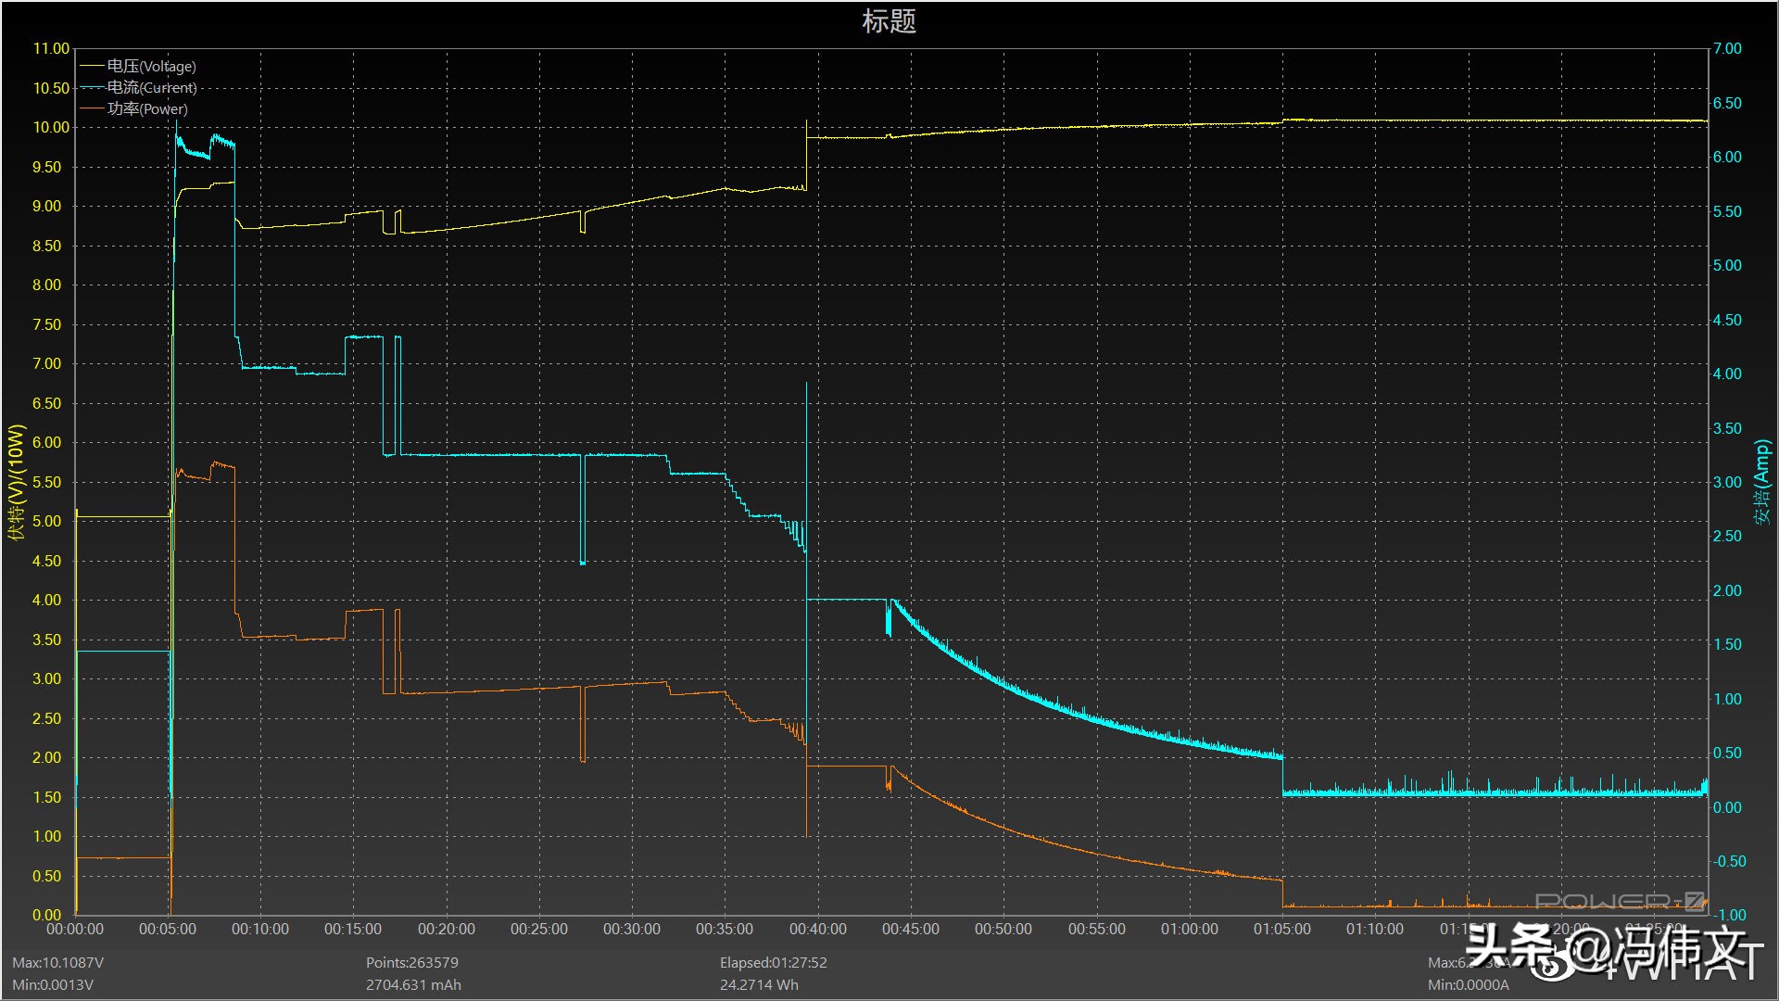
Task: Click the 伏特(V)/(10W) left axis label
Action: click(16, 482)
